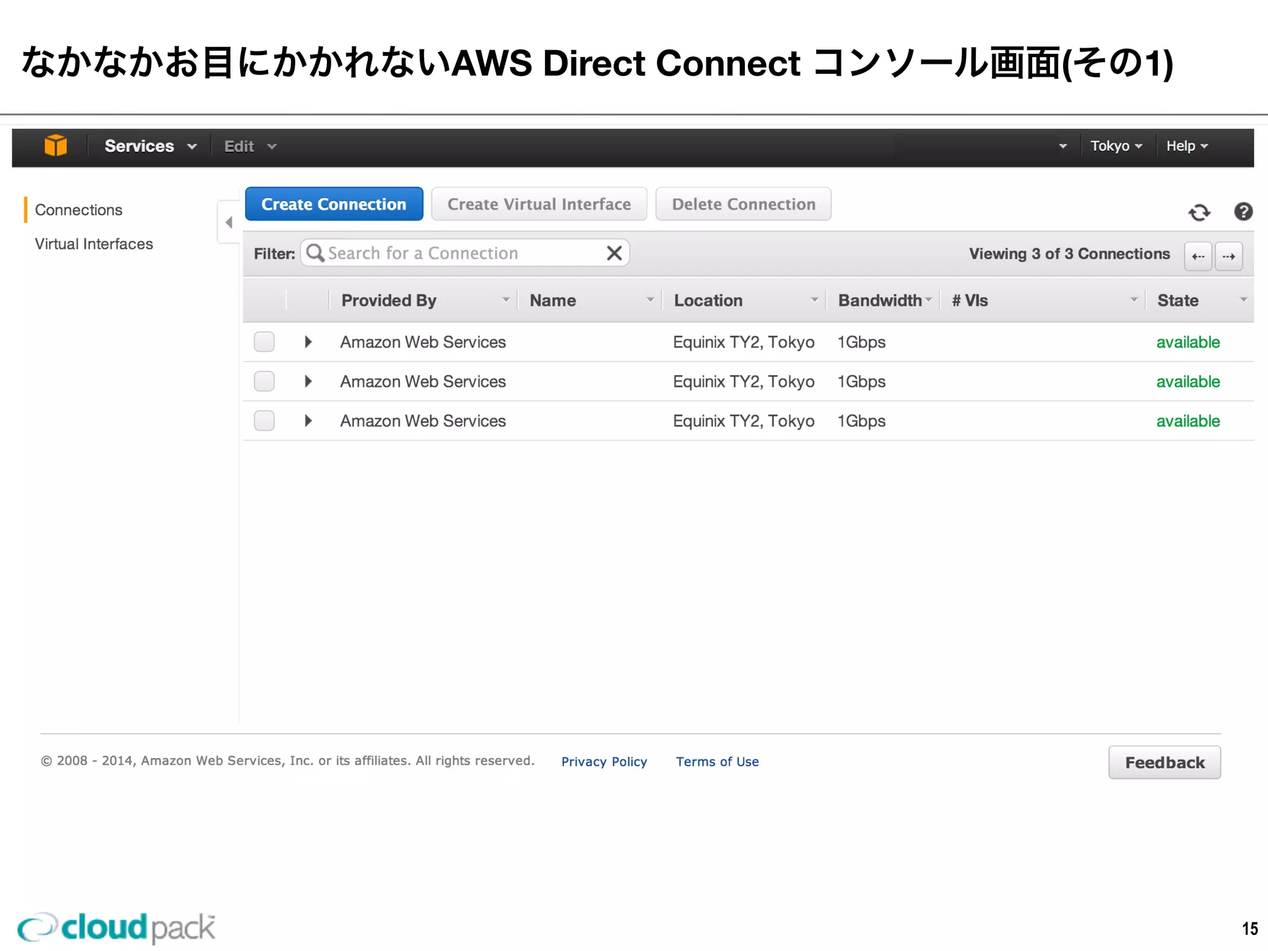Expand the first connection row details

[x=308, y=342]
